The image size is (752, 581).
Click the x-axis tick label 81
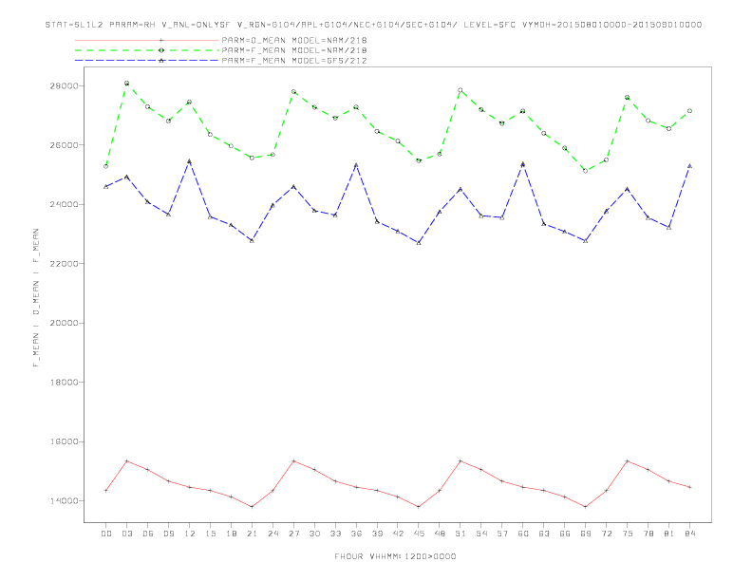(669, 534)
